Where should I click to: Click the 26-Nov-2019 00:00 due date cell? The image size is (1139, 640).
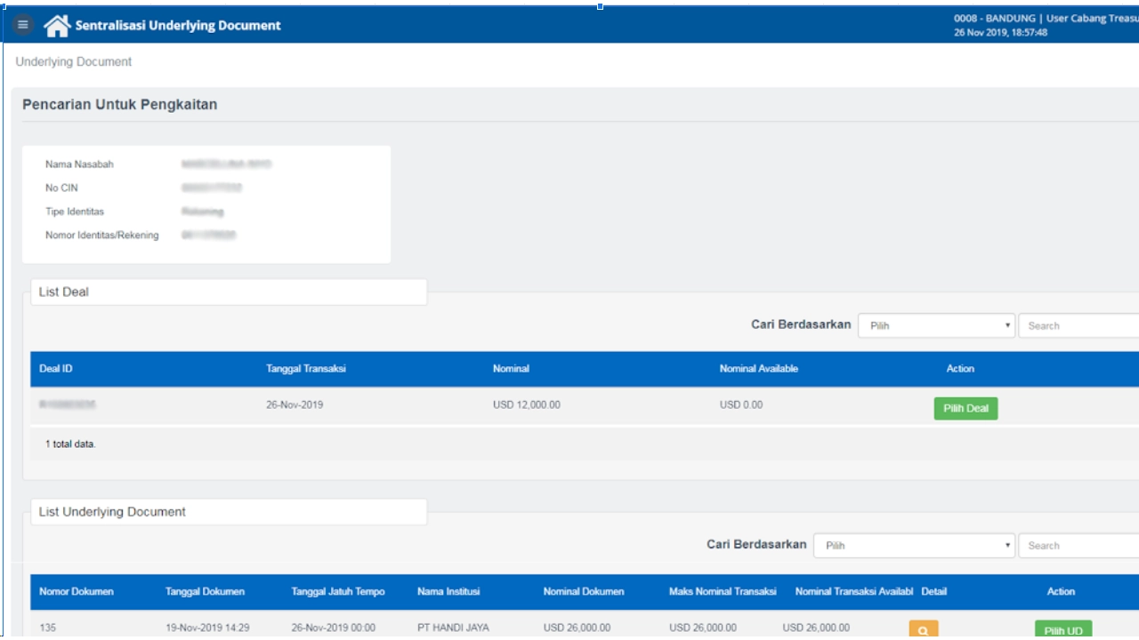[x=334, y=628]
